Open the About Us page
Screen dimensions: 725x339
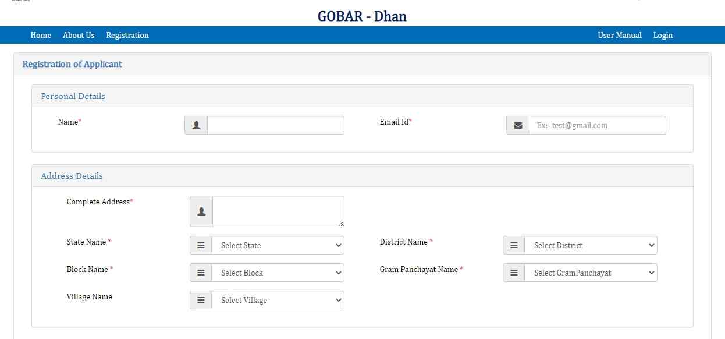pyautogui.click(x=78, y=35)
